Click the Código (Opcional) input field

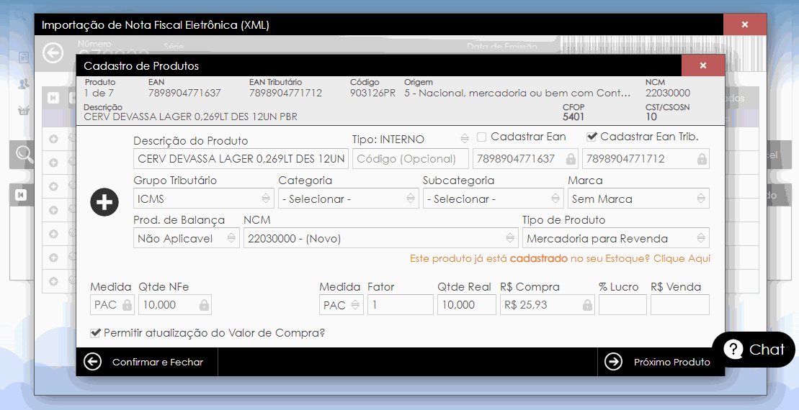410,159
